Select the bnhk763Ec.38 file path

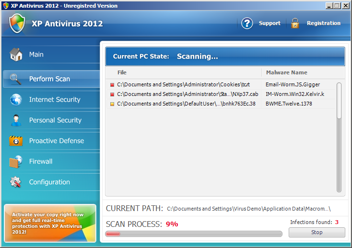[186, 104]
